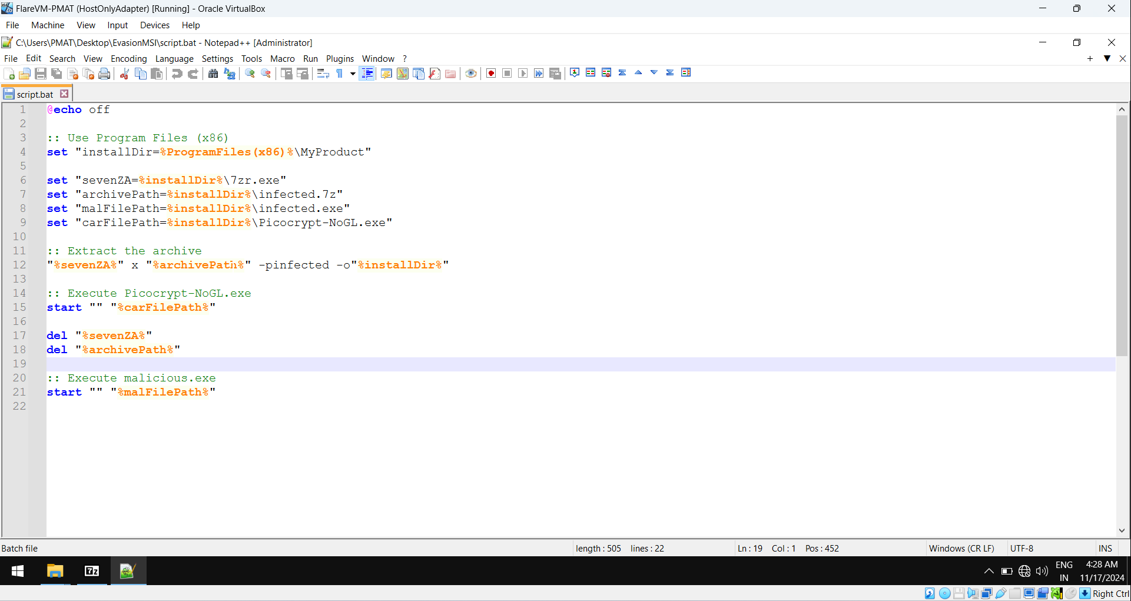Create a new document via toolbar
The height and width of the screenshot is (601, 1131).
pyautogui.click(x=9, y=74)
